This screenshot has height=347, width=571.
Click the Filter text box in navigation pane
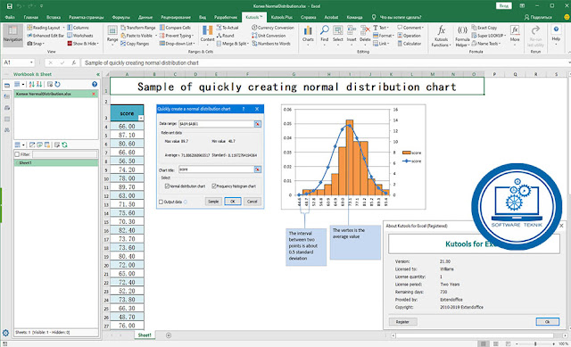click(x=65, y=154)
